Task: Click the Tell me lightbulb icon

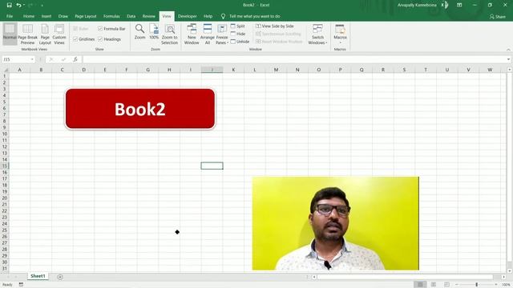Action: (x=223, y=16)
